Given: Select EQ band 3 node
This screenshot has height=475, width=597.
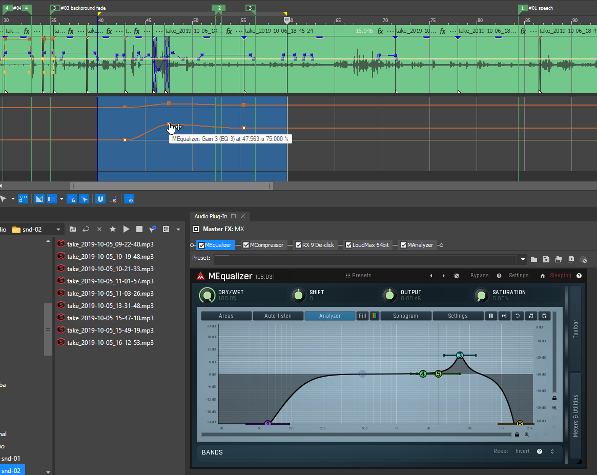Looking at the screenshot, I should (x=460, y=356).
